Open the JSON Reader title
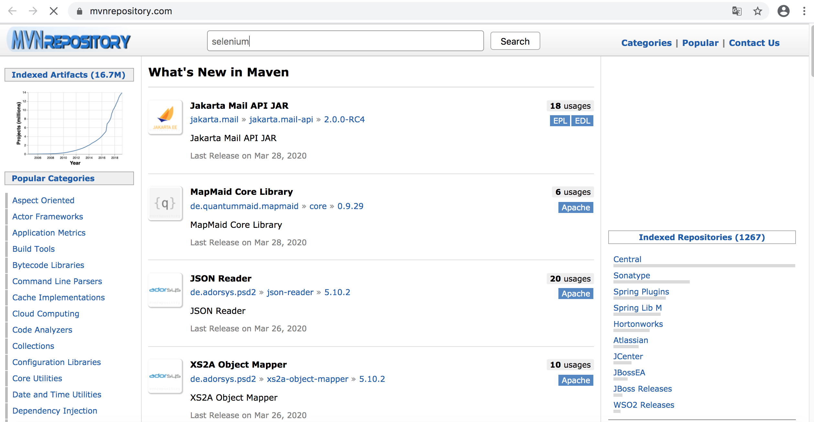The width and height of the screenshot is (814, 422). (x=221, y=278)
